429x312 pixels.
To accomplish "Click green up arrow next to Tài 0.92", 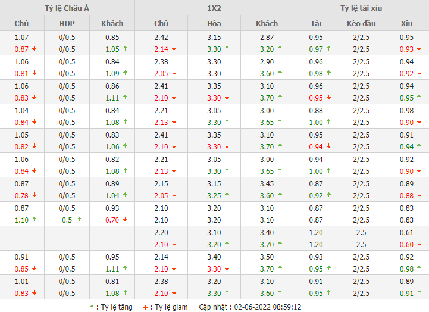I will tap(329, 195).
